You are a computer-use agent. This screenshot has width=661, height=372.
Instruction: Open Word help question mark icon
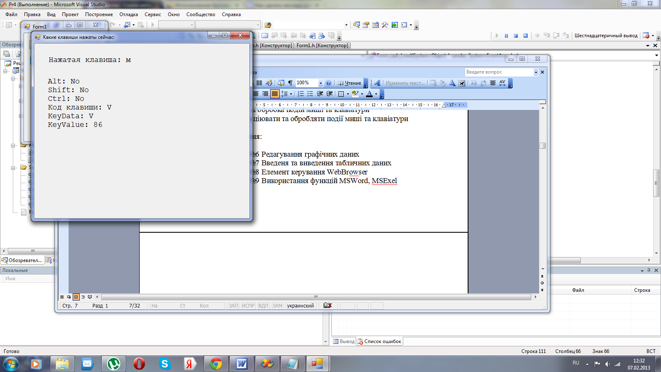pos(328,83)
